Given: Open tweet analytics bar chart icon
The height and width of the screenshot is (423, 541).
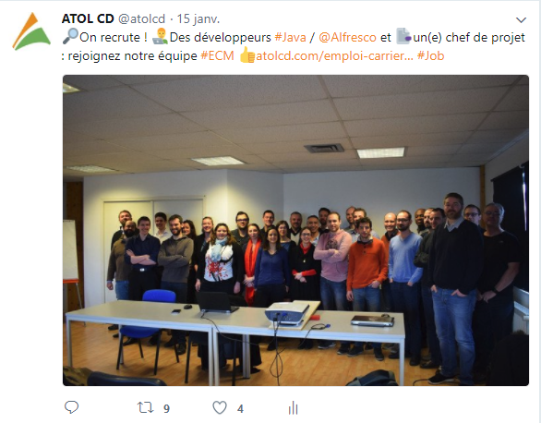Looking at the screenshot, I should tap(293, 408).
